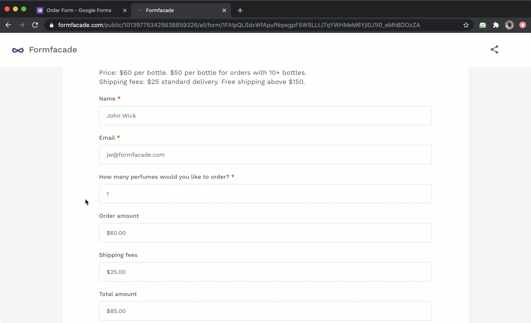Image resolution: width=531 pixels, height=323 pixels.
Task: Click the Order amount field
Action: (x=265, y=233)
